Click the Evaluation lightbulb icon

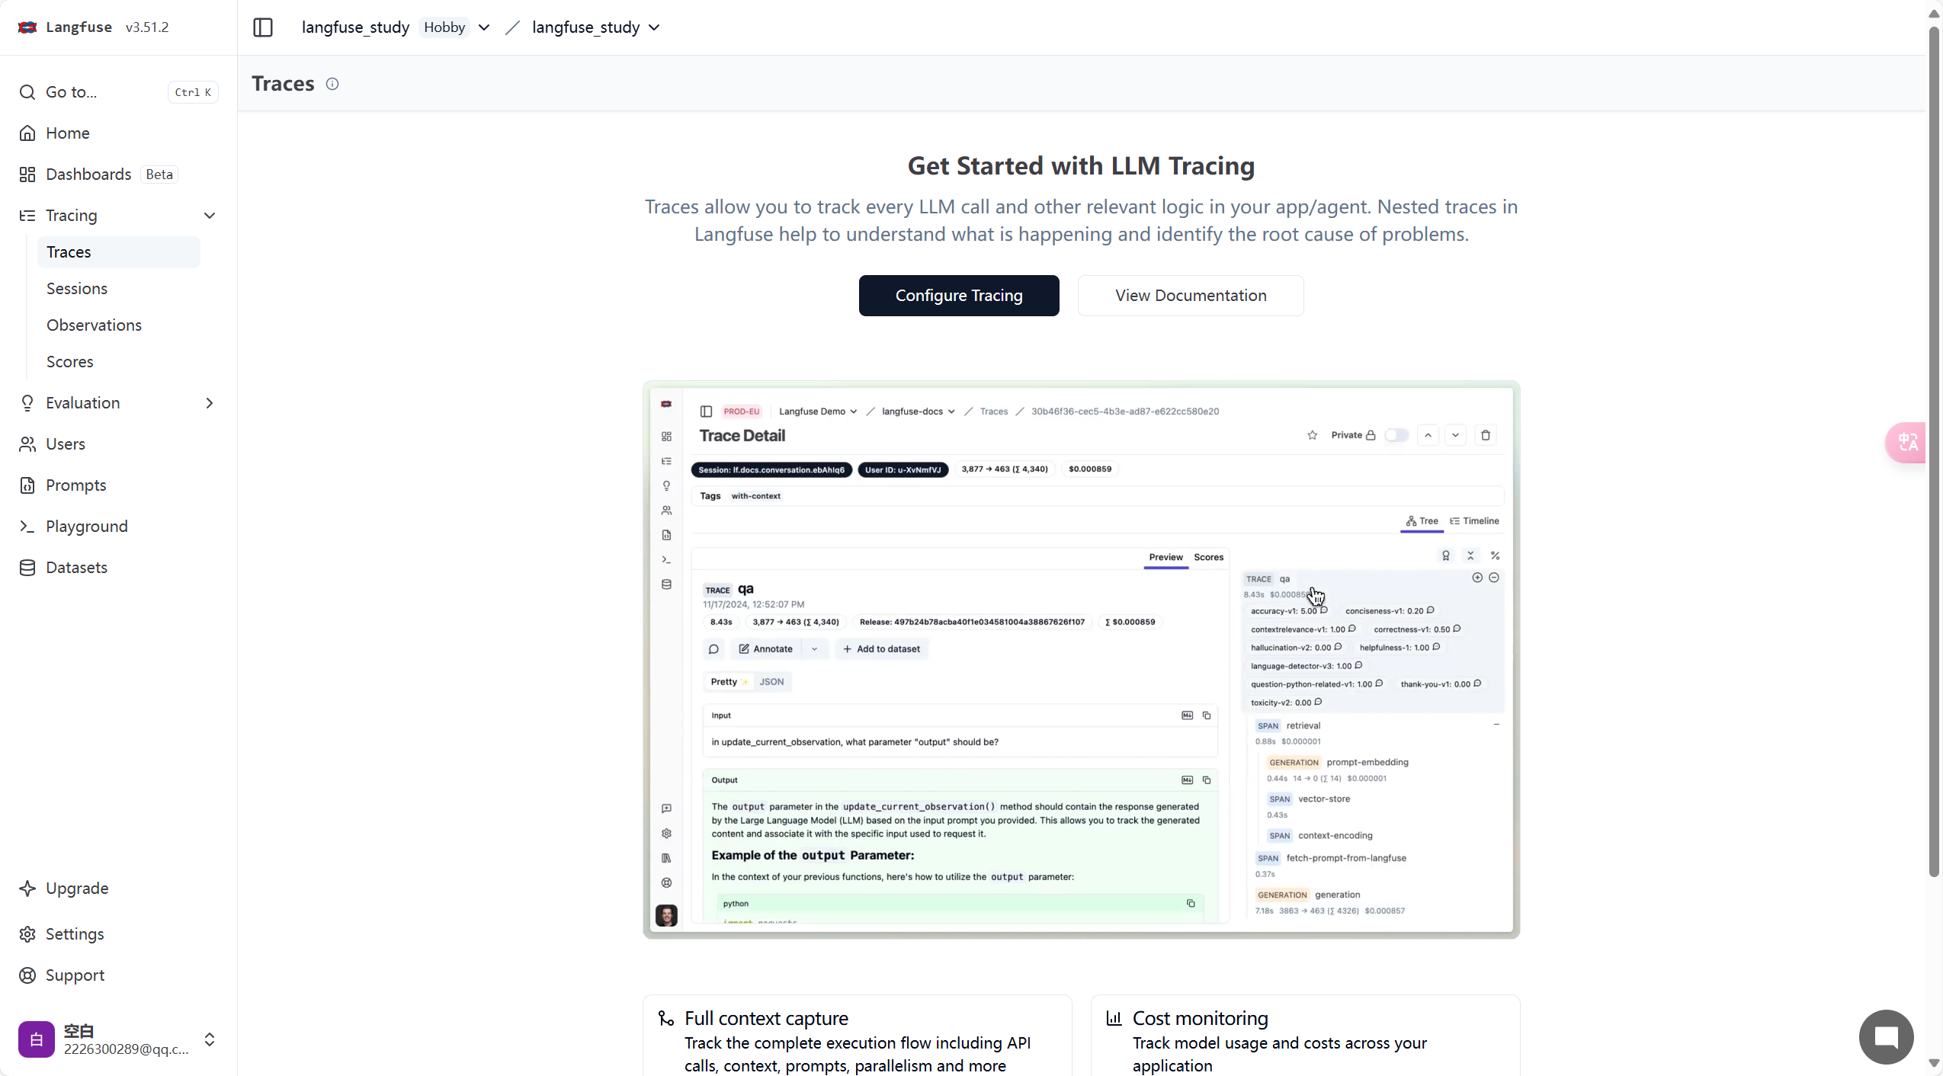point(27,403)
